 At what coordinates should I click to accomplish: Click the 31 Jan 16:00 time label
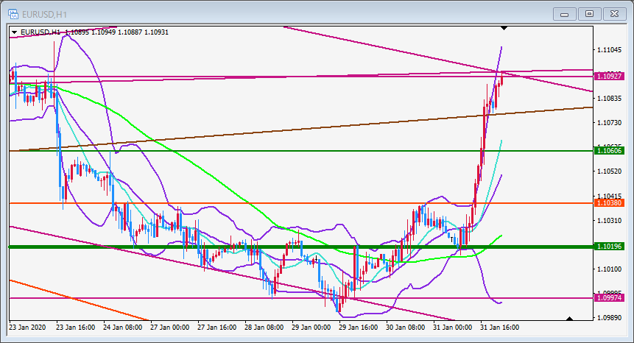500,328
